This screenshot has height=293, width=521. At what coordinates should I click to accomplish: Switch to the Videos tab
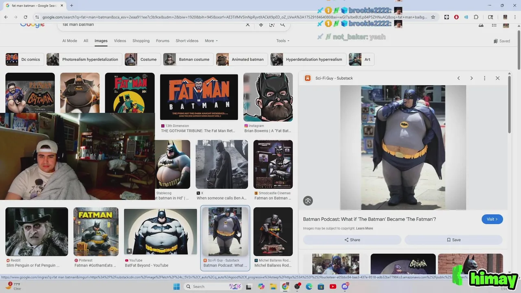[x=120, y=41]
